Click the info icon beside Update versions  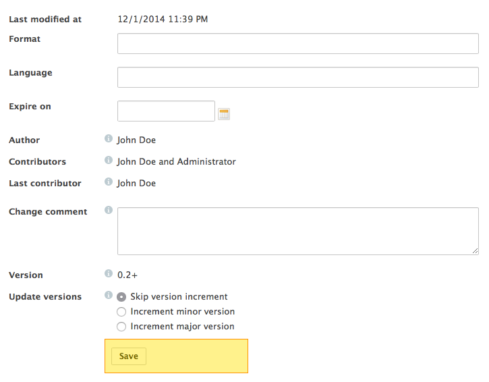coord(108,295)
